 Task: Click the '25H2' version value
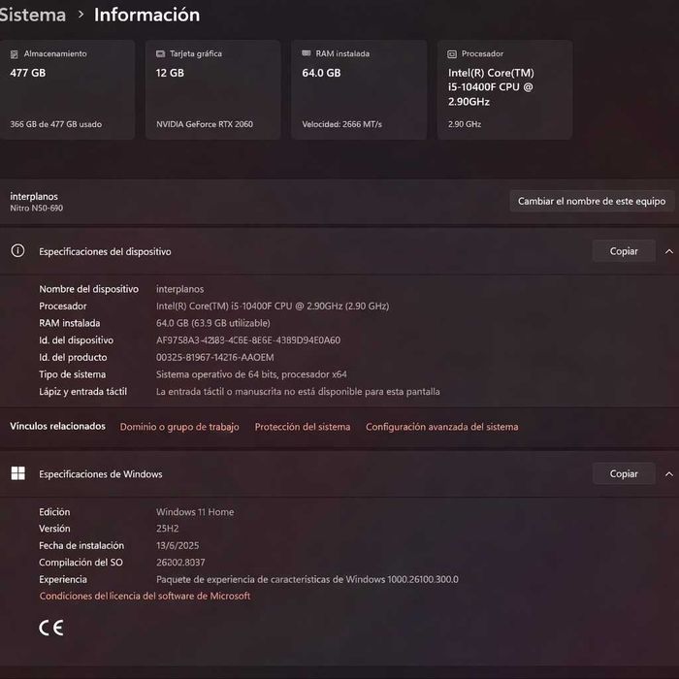(167, 529)
